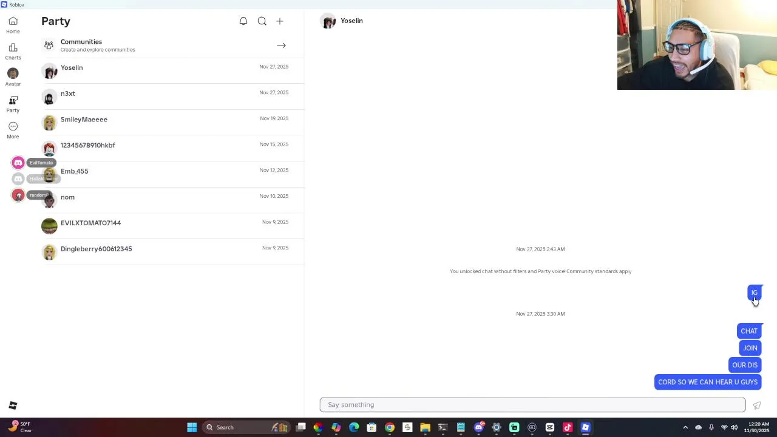777x437 pixels.
Task: Open Microsoft Store from taskbar
Action: 372,427
